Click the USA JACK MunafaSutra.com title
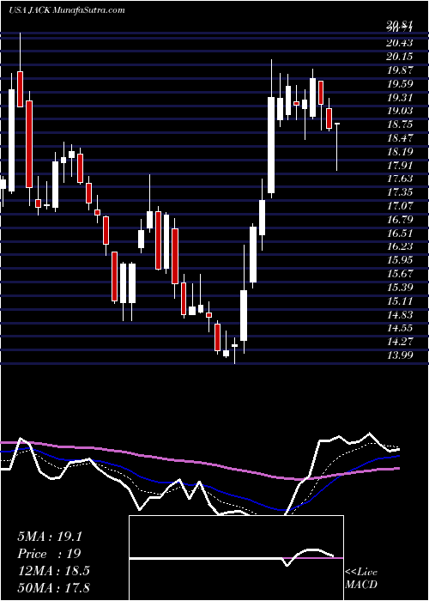This screenshot has width=429, height=601. pyautogui.click(x=67, y=9)
